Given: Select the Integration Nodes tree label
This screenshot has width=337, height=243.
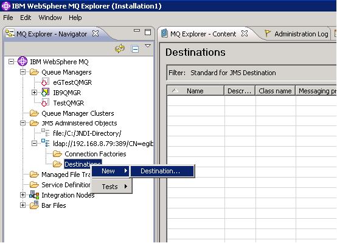Looking at the screenshot, I should (x=68, y=195).
